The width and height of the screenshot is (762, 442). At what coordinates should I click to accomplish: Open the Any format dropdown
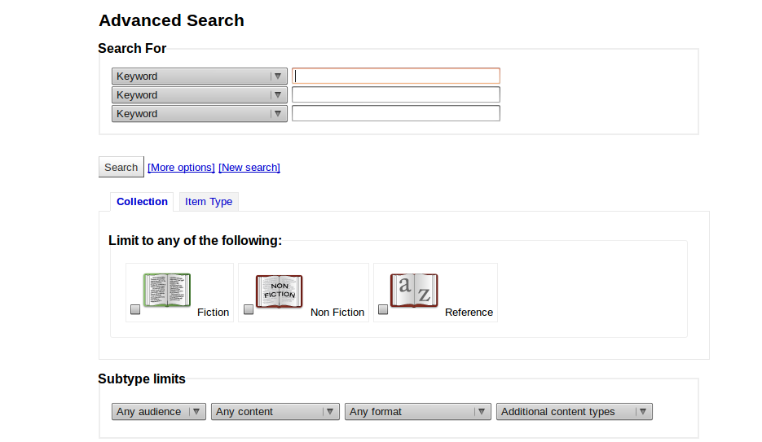[417, 412]
